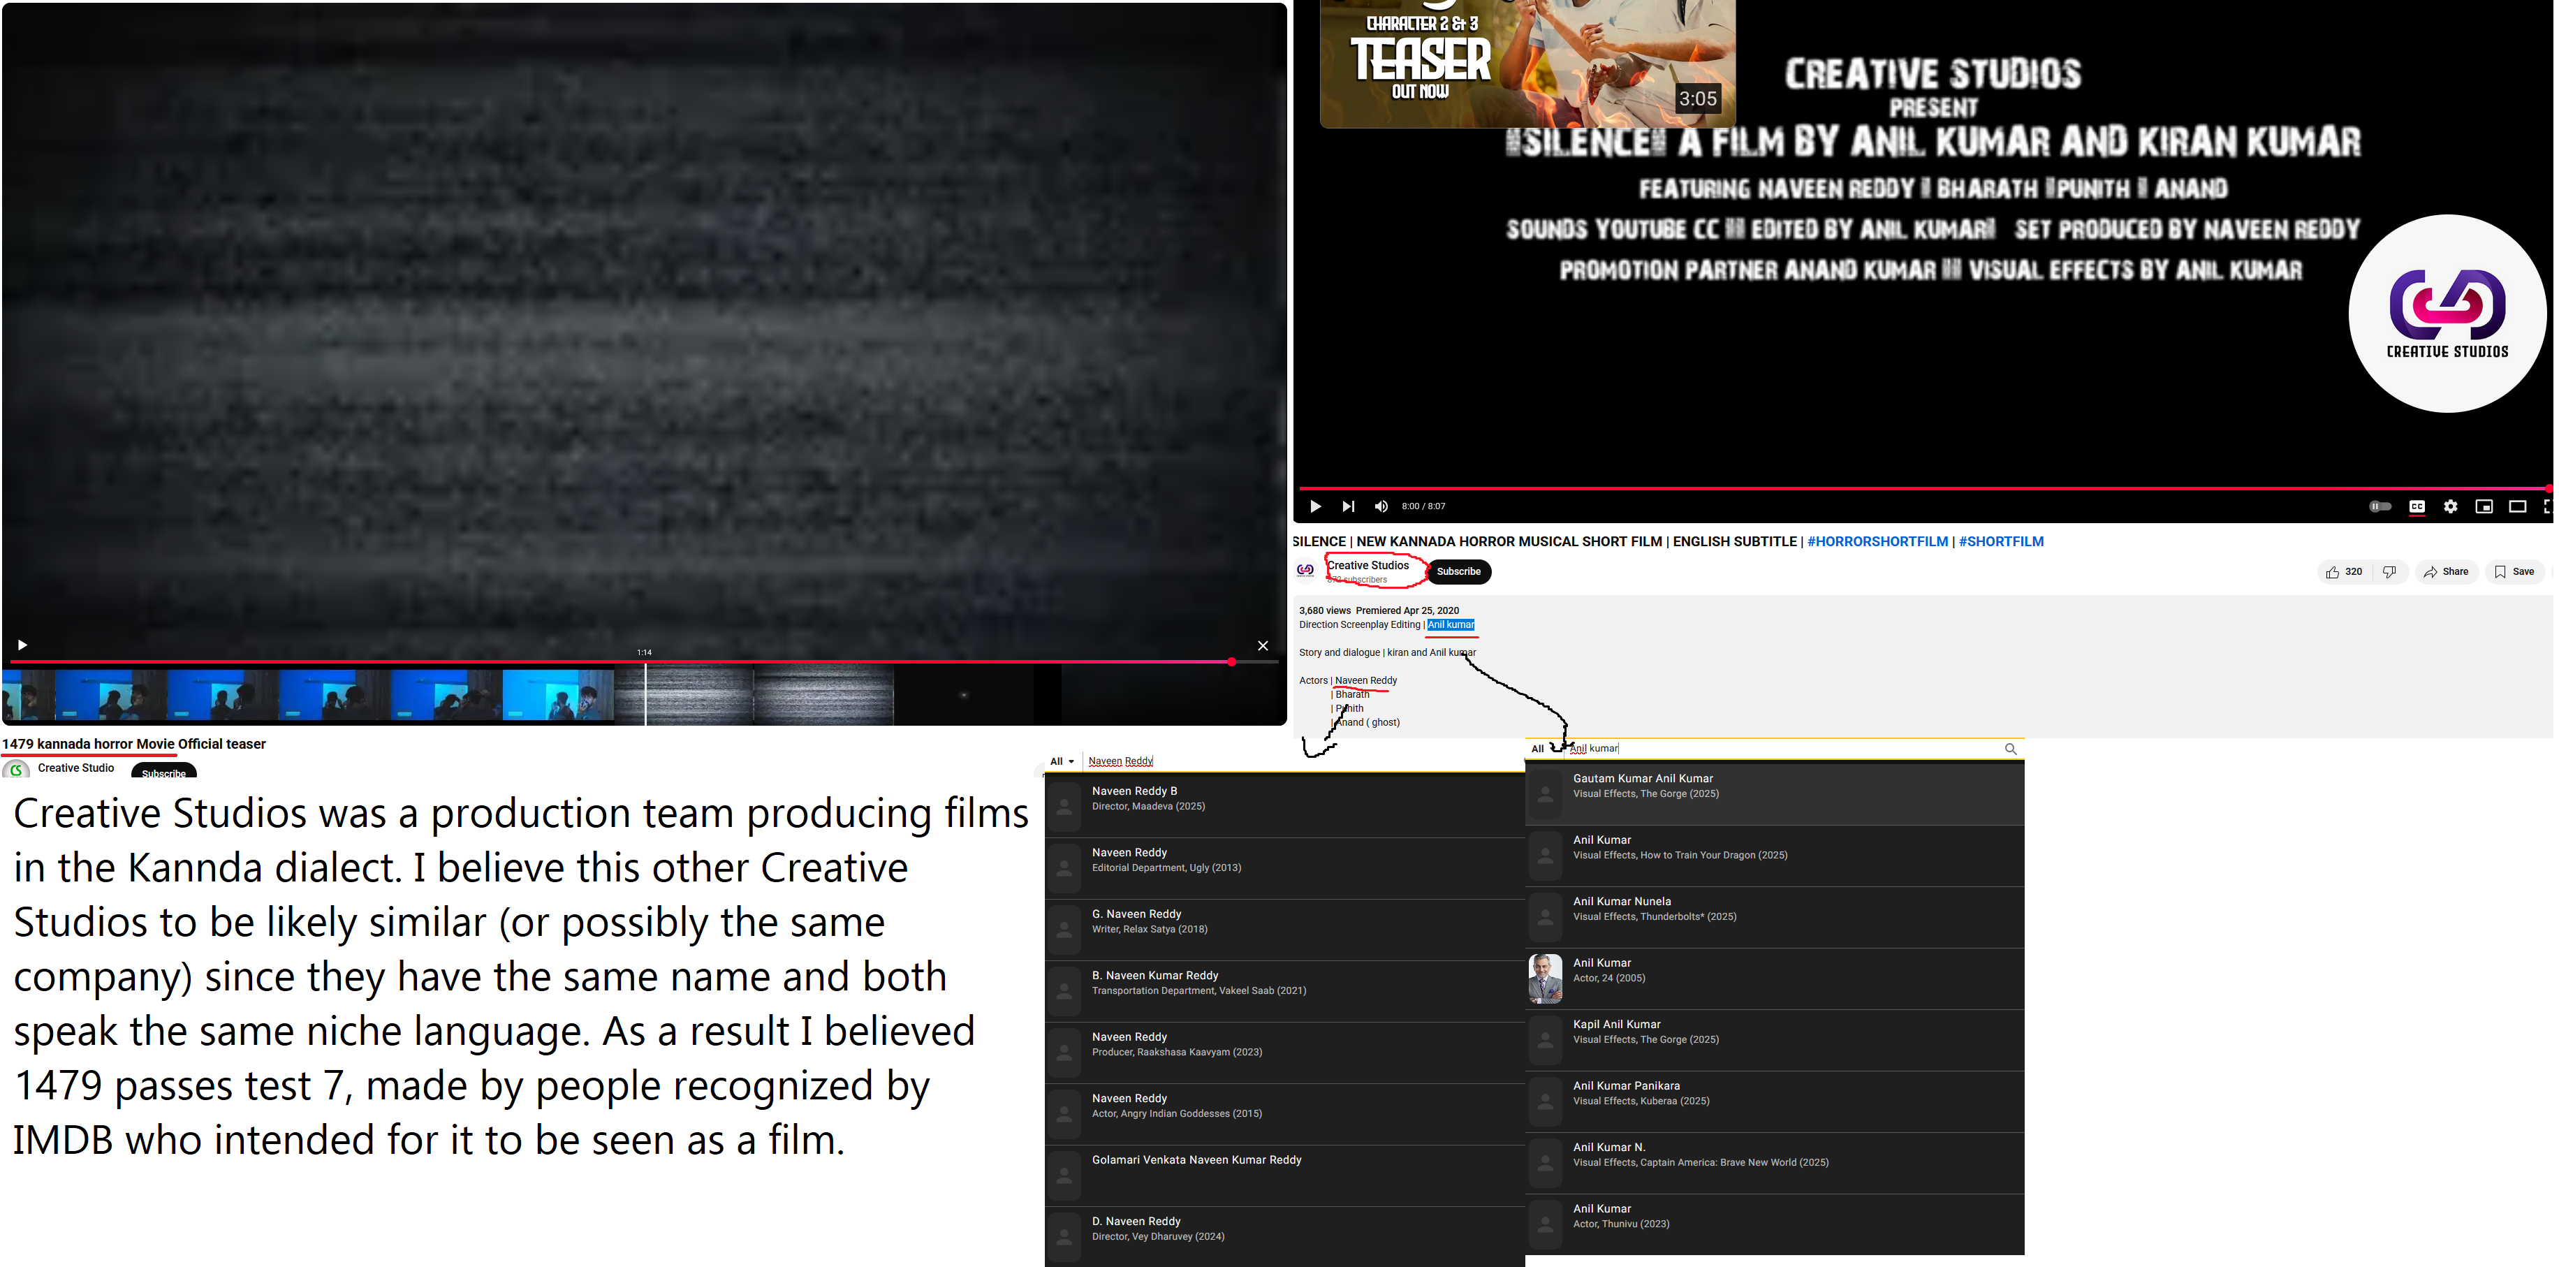The height and width of the screenshot is (1267, 2559).
Task: Open Golamari Venkata Naveen Kumar Reddy result
Action: (x=1284, y=1176)
